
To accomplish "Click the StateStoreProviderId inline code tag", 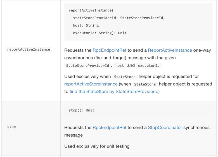I will [87, 66].
